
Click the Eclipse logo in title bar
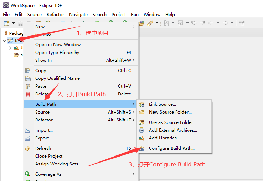click(6, 5)
